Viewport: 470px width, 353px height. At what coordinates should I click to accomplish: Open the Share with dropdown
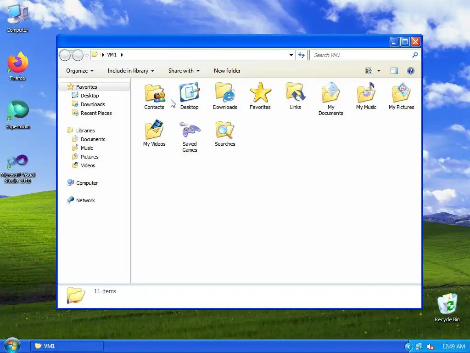pyautogui.click(x=184, y=71)
